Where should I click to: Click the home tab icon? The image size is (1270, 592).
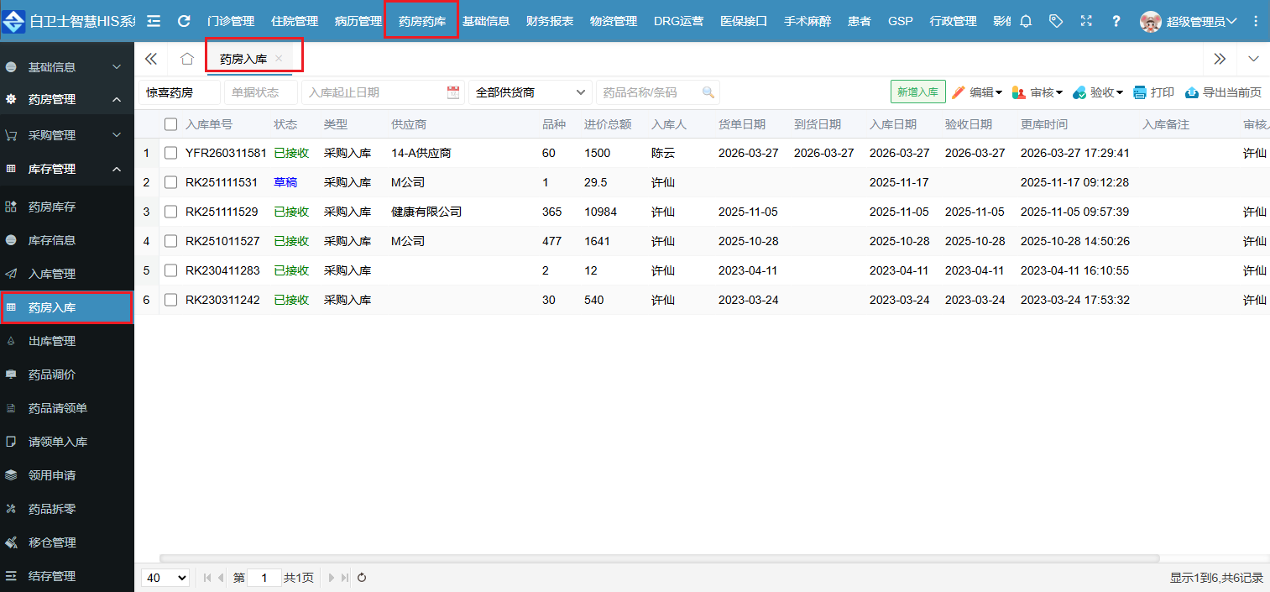187,59
